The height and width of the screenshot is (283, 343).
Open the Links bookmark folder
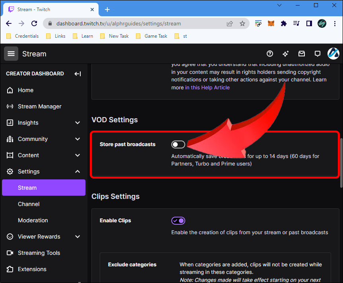pos(56,36)
